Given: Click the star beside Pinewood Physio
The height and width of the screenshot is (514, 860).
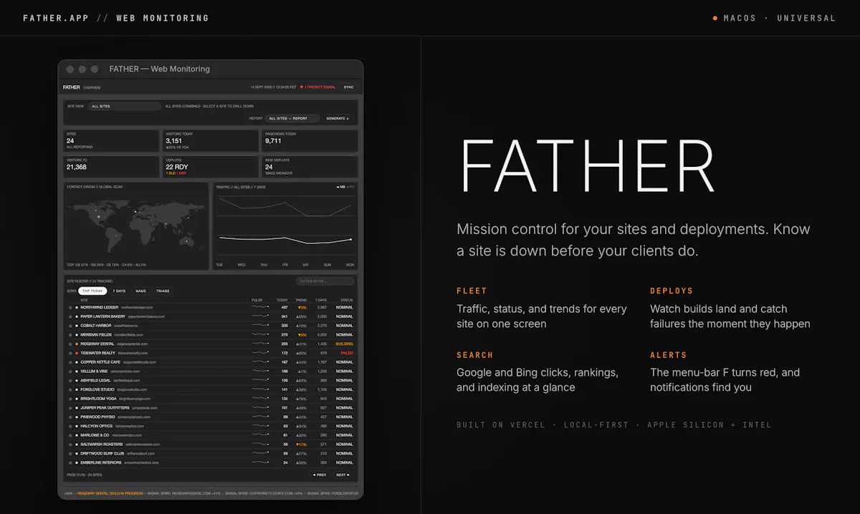Looking at the screenshot, I should click(x=70, y=417).
